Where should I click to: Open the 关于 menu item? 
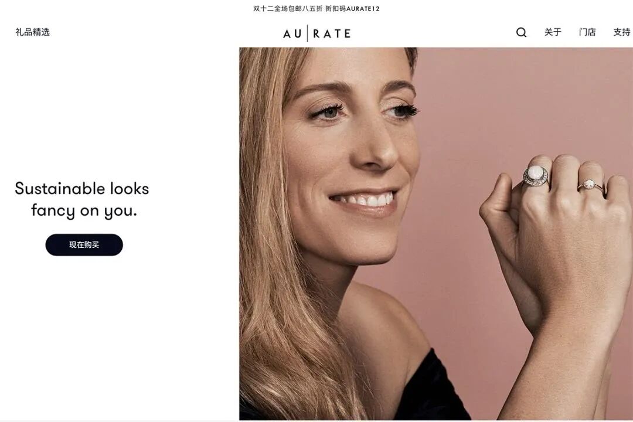click(553, 32)
